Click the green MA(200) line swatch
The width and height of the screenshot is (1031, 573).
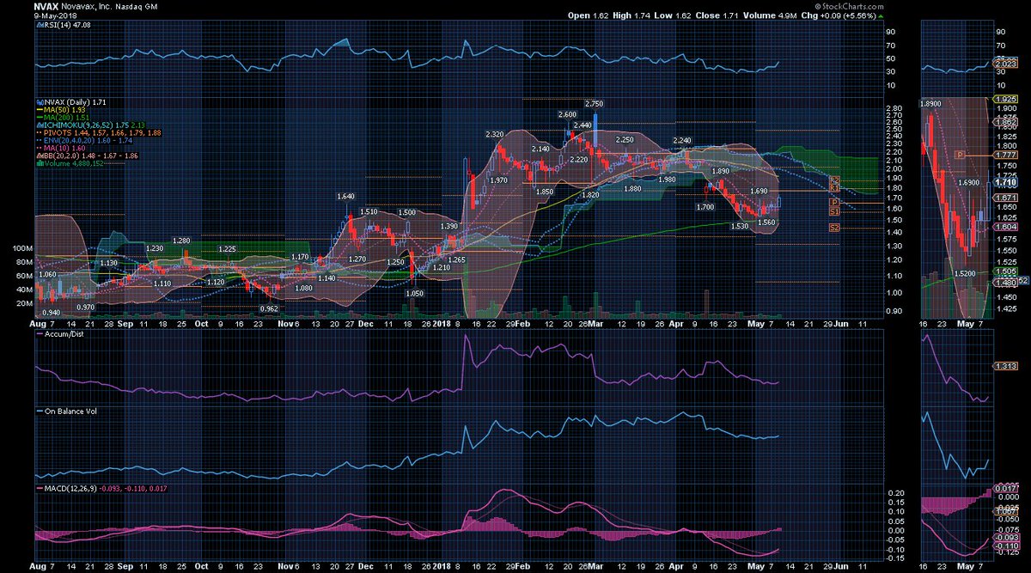coord(40,118)
